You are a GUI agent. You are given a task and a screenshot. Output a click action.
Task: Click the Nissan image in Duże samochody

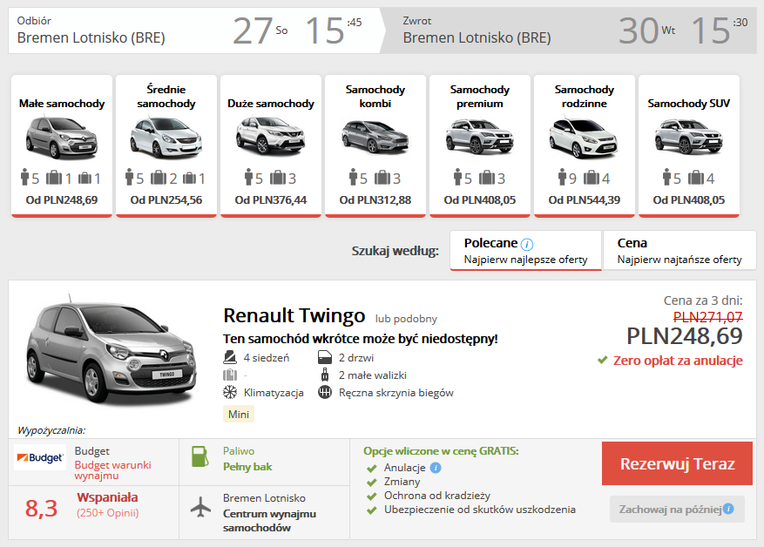[x=270, y=135]
